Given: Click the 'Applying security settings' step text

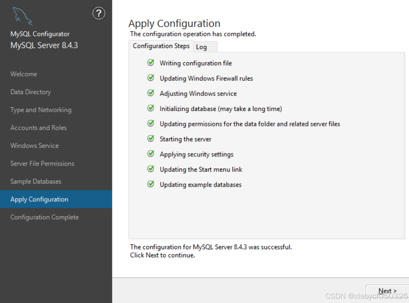Looking at the screenshot, I should pyautogui.click(x=196, y=154).
